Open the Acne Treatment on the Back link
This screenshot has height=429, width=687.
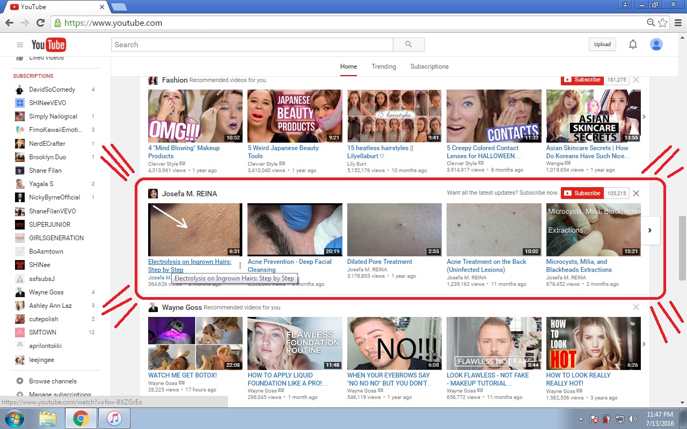click(487, 265)
